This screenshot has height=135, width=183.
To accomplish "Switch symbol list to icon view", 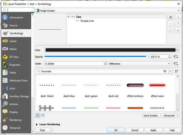I will click(x=38, y=115).
